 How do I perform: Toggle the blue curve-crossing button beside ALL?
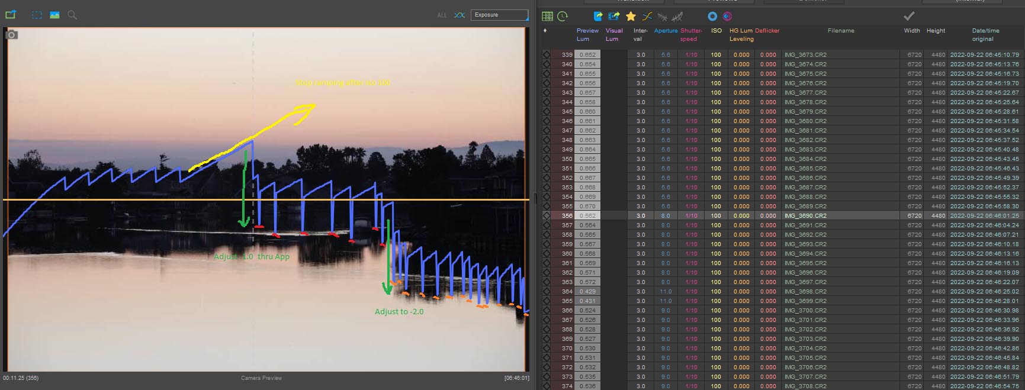coord(460,15)
